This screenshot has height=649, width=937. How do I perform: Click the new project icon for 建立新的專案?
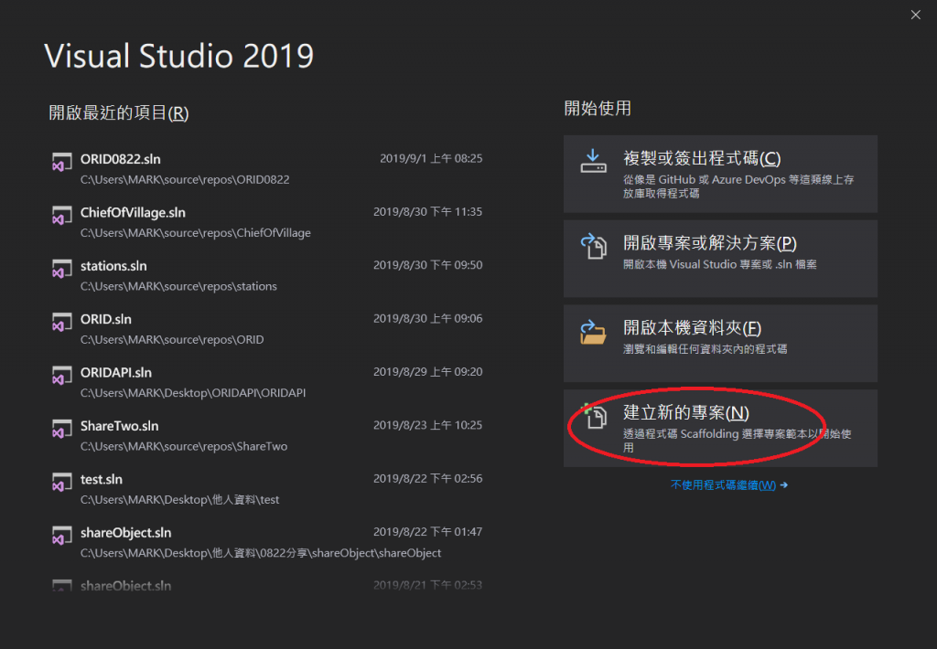[x=595, y=416]
